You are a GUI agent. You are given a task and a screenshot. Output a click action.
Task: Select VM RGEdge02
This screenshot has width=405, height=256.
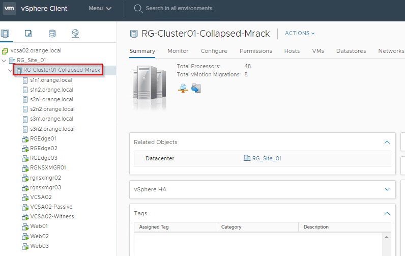(44, 148)
